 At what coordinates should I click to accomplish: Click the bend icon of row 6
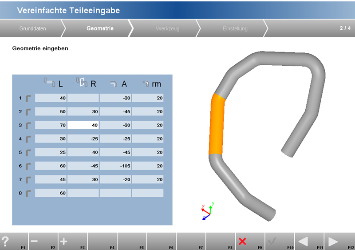[28, 167]
